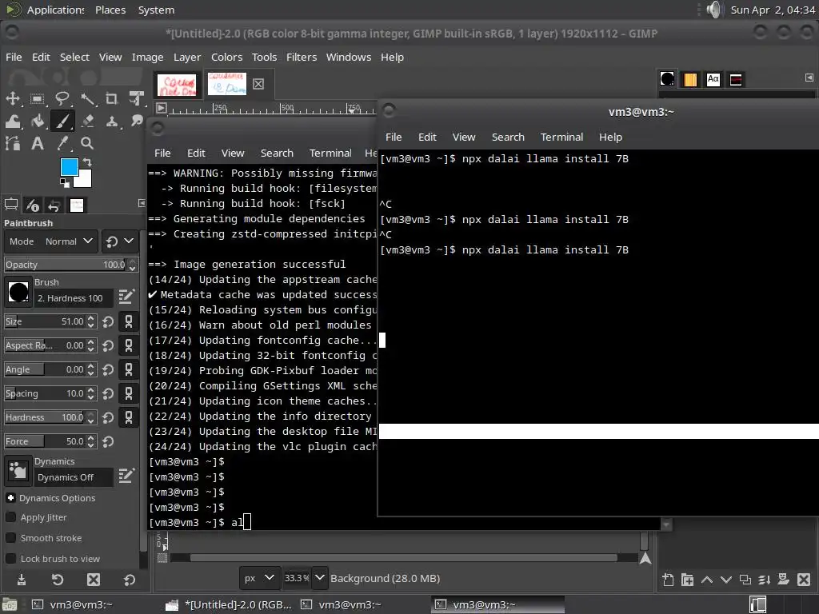Select the Paintbrush tool

pyautogui.click(x=62, y=122)
